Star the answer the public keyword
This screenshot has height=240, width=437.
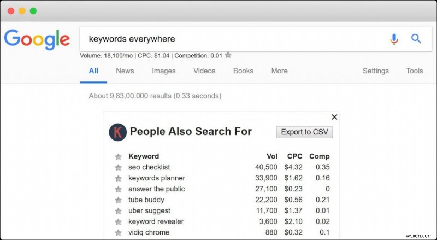[x=119, y=189]
